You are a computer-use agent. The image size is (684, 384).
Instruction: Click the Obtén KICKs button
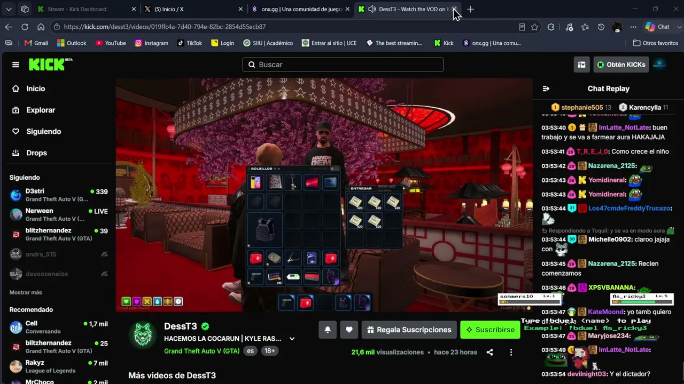pos(621,65)
